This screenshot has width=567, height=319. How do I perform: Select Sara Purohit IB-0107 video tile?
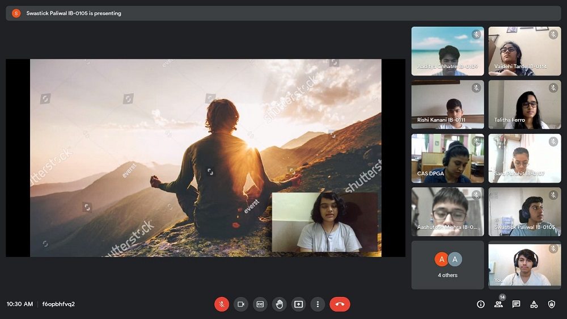click(x=524, y=158)
